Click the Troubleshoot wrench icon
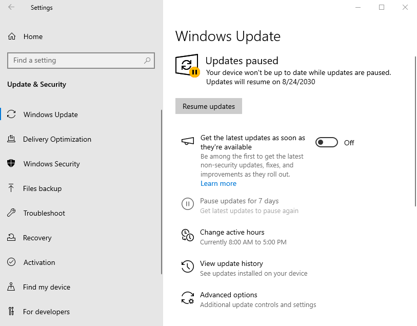The image size is (417, 326). point(11,213)
